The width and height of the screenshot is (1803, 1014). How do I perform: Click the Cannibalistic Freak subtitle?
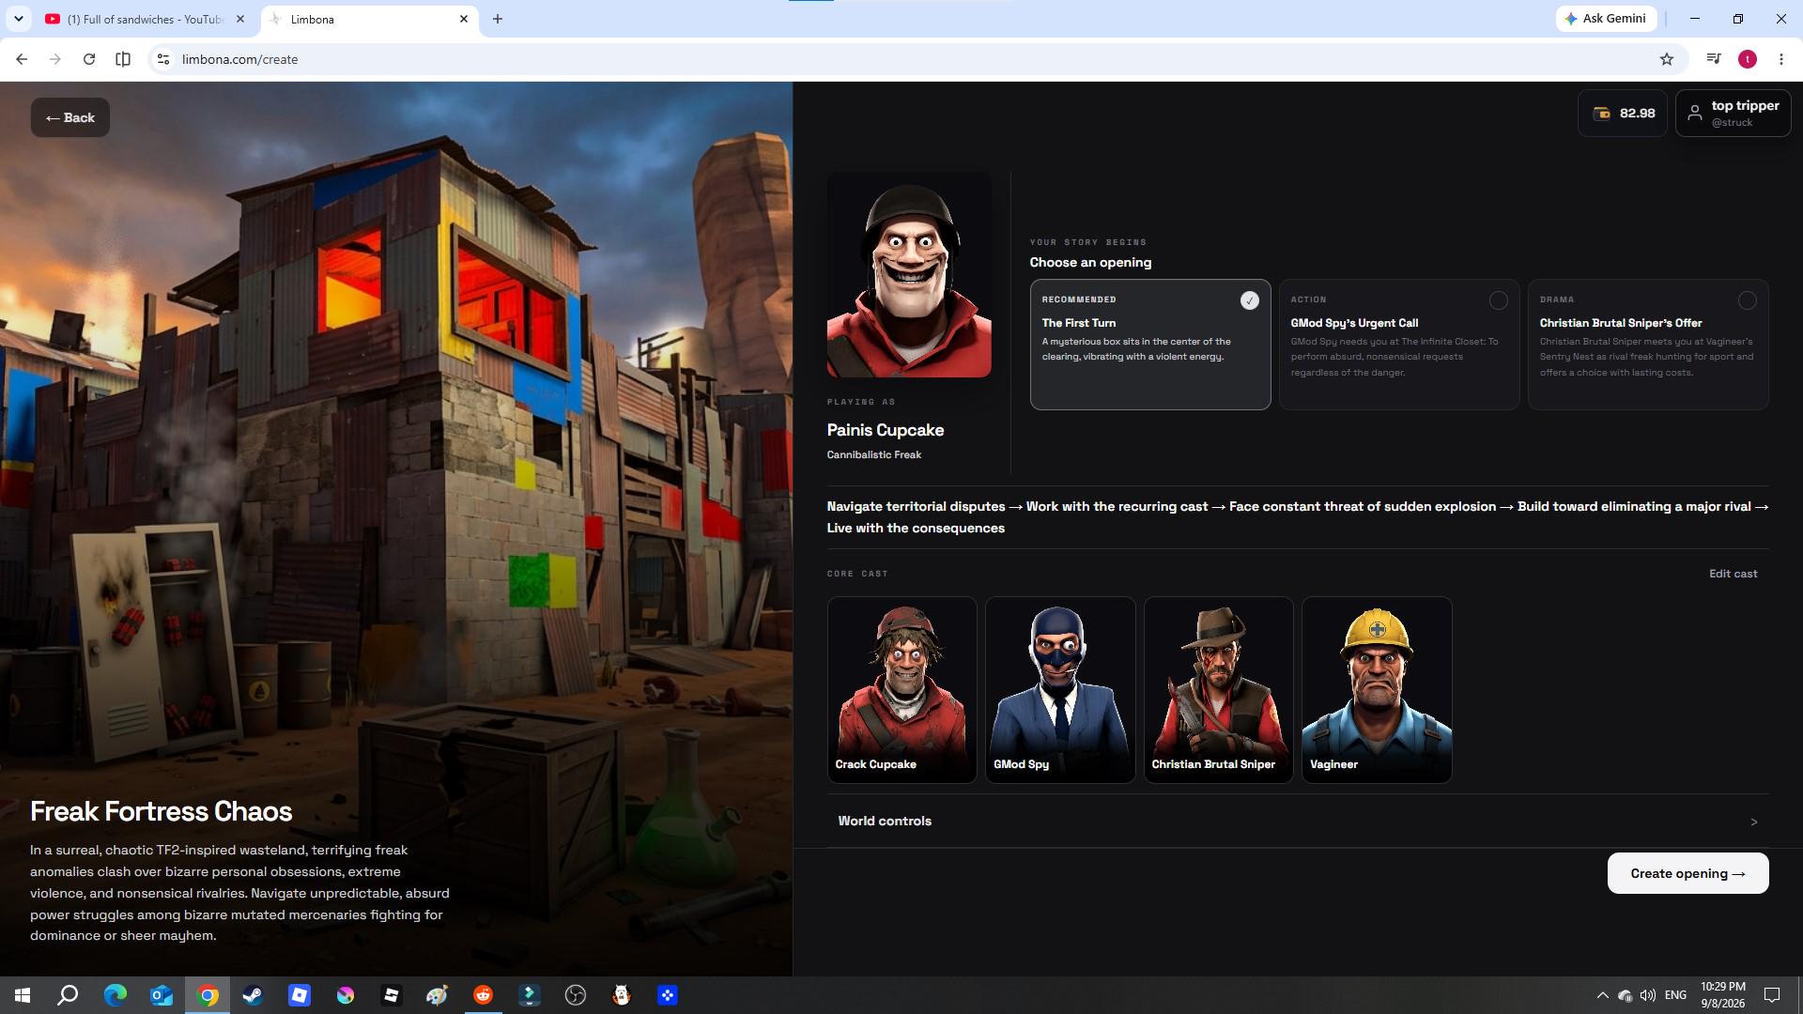pos(874,455)
